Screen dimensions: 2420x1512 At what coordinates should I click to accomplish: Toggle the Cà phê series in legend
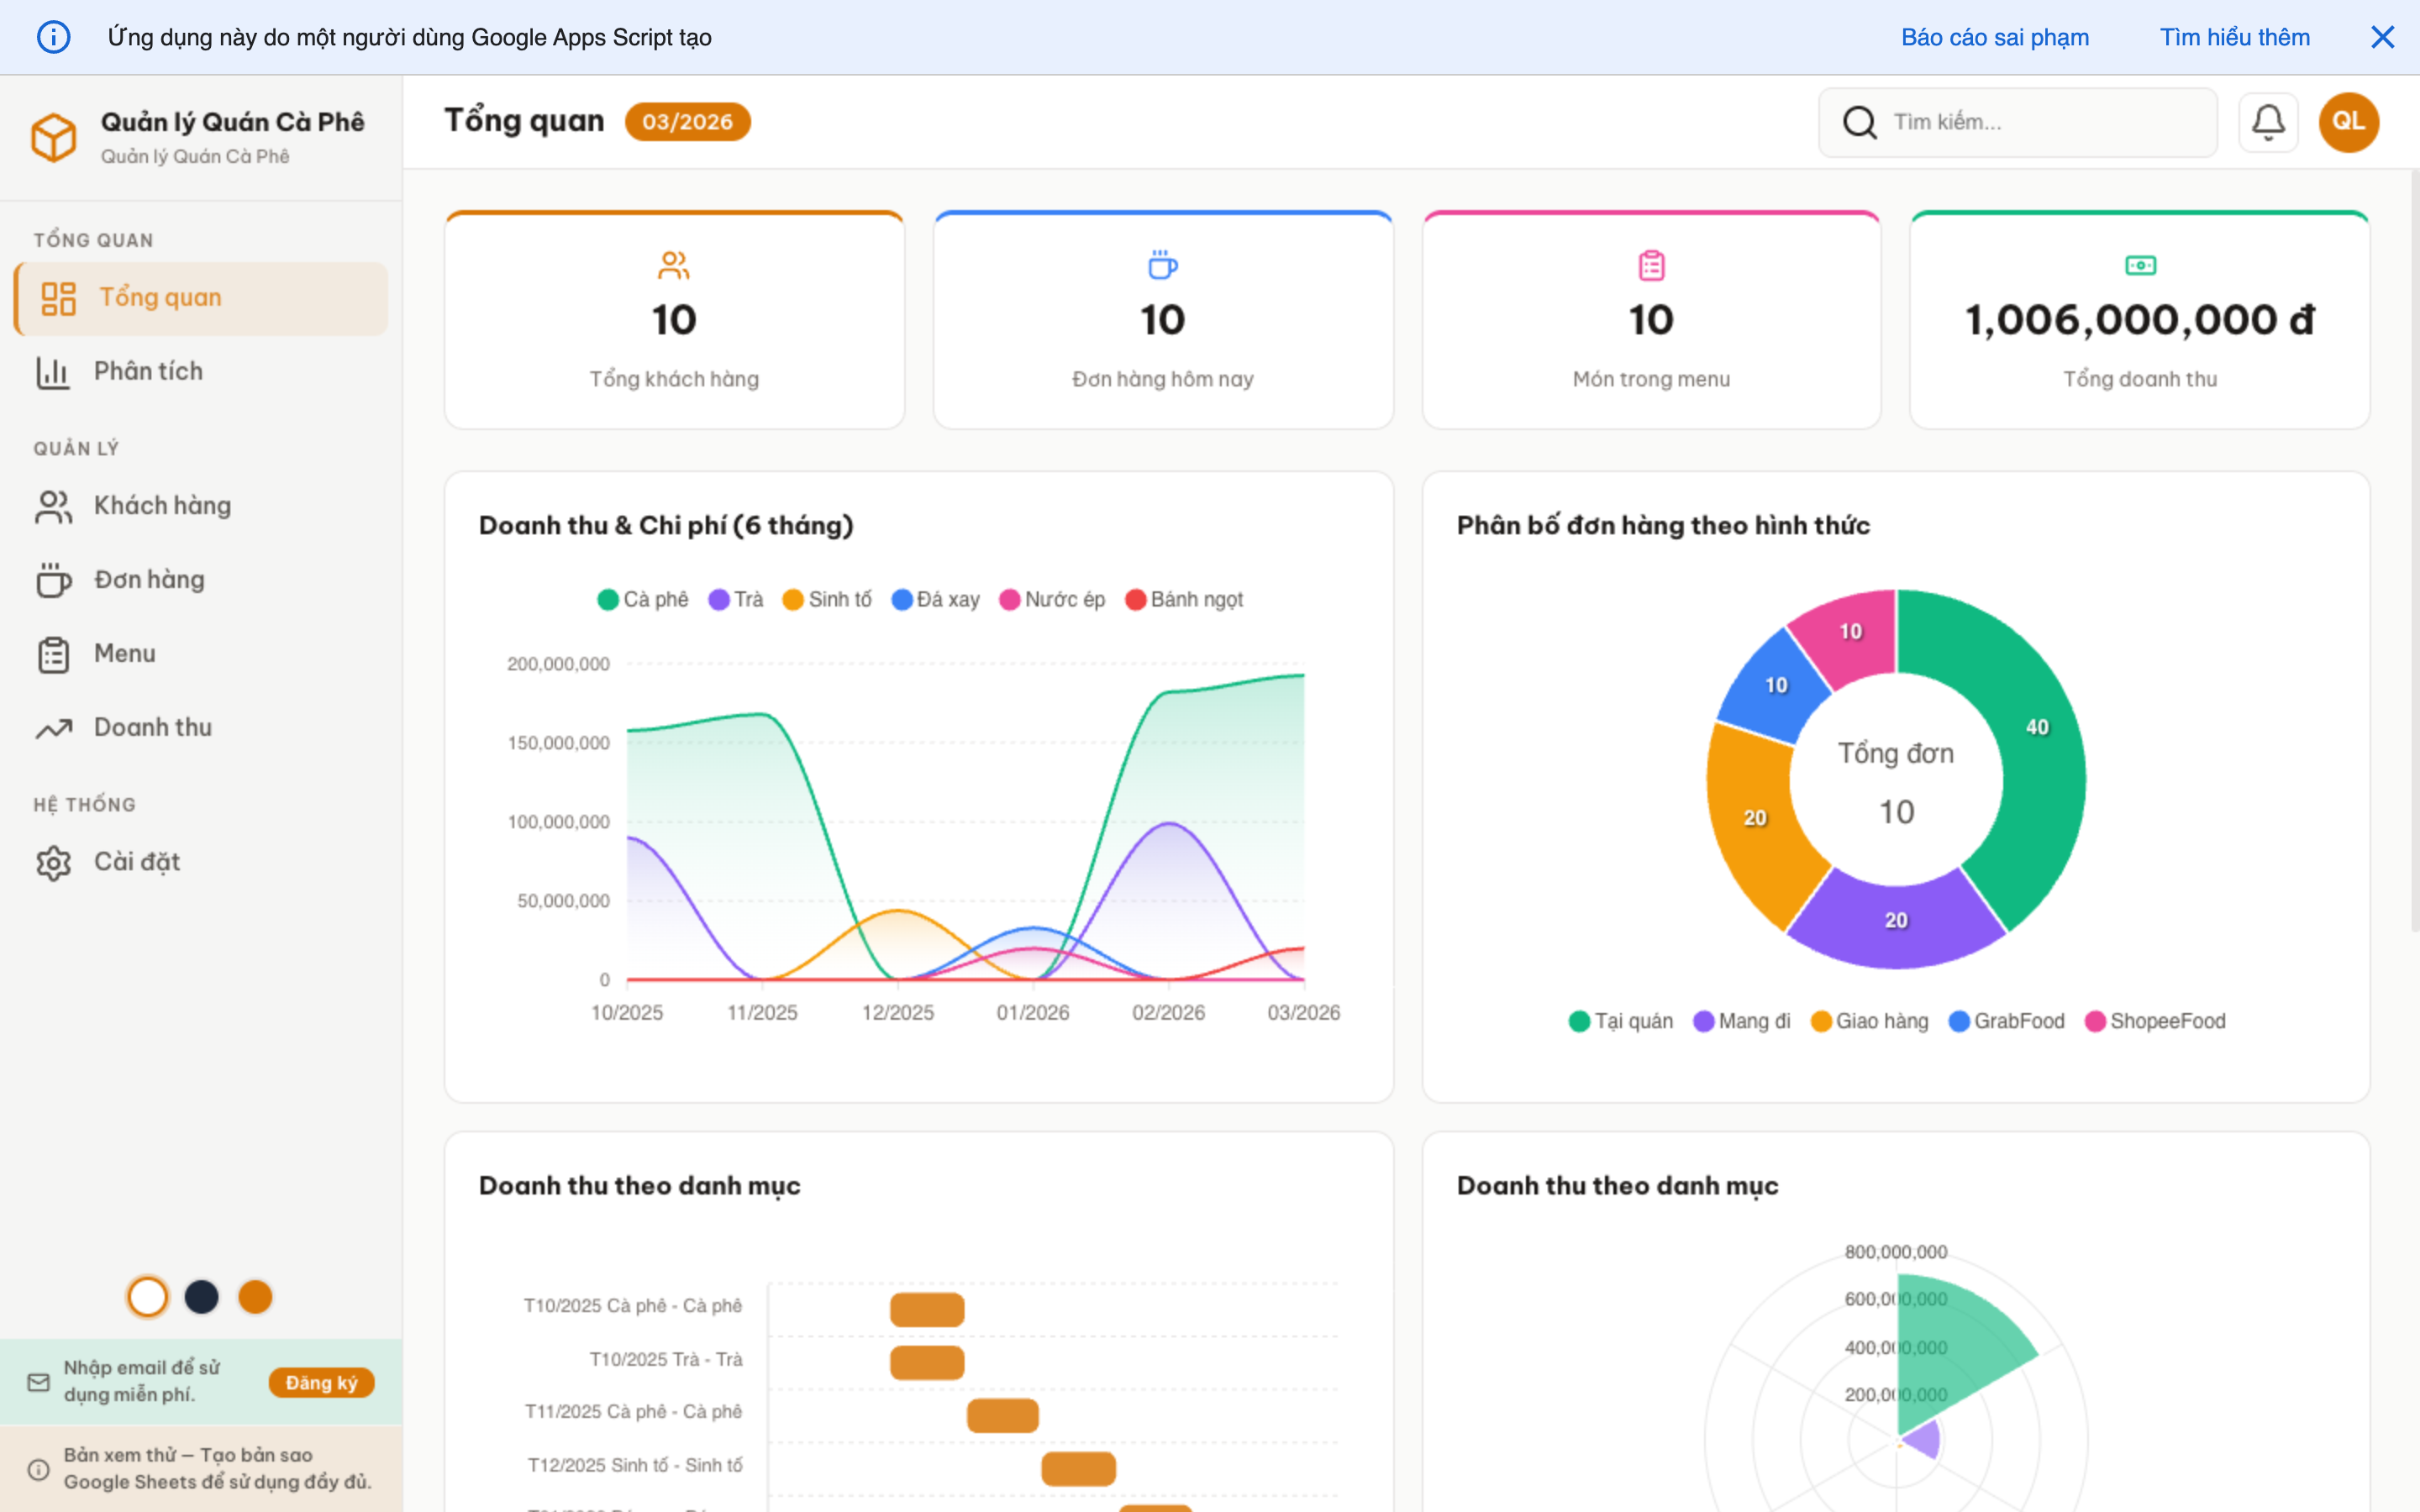(643, 599)
